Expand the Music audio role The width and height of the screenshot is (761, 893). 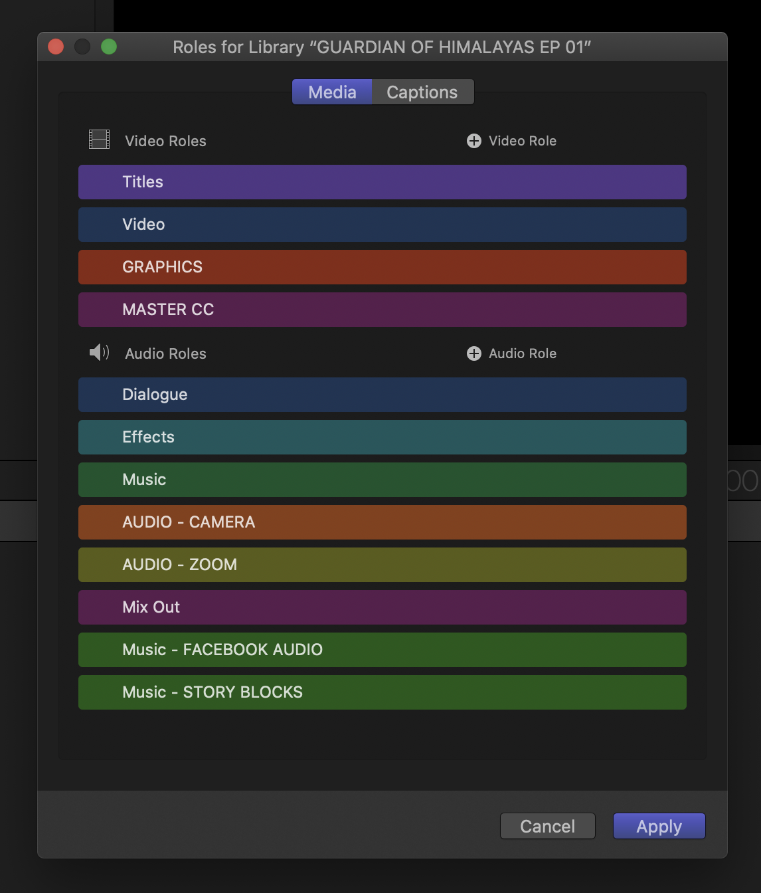pos(382,480)
